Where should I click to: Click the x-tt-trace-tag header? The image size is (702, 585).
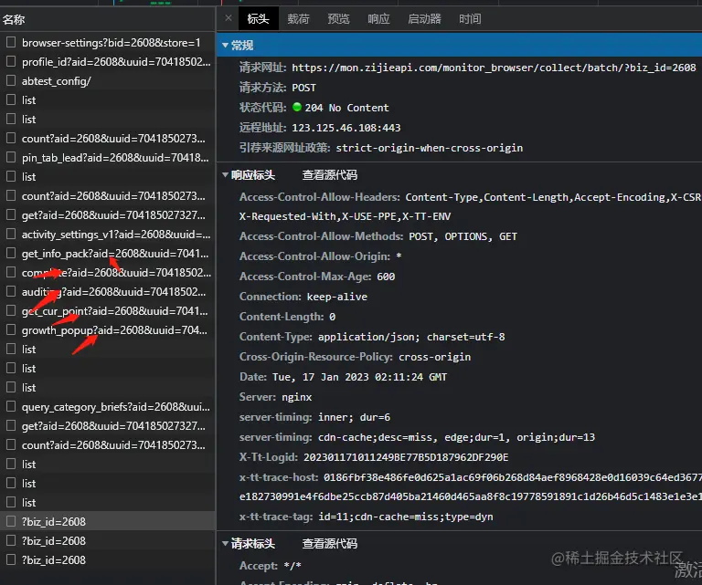pyautogui.click(x=366, y=517)
